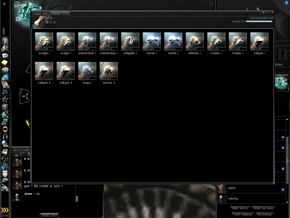Screen dimensions: 290x218
Task: Open the Channels people-chat icon
Action: click(x=5, y=136)
